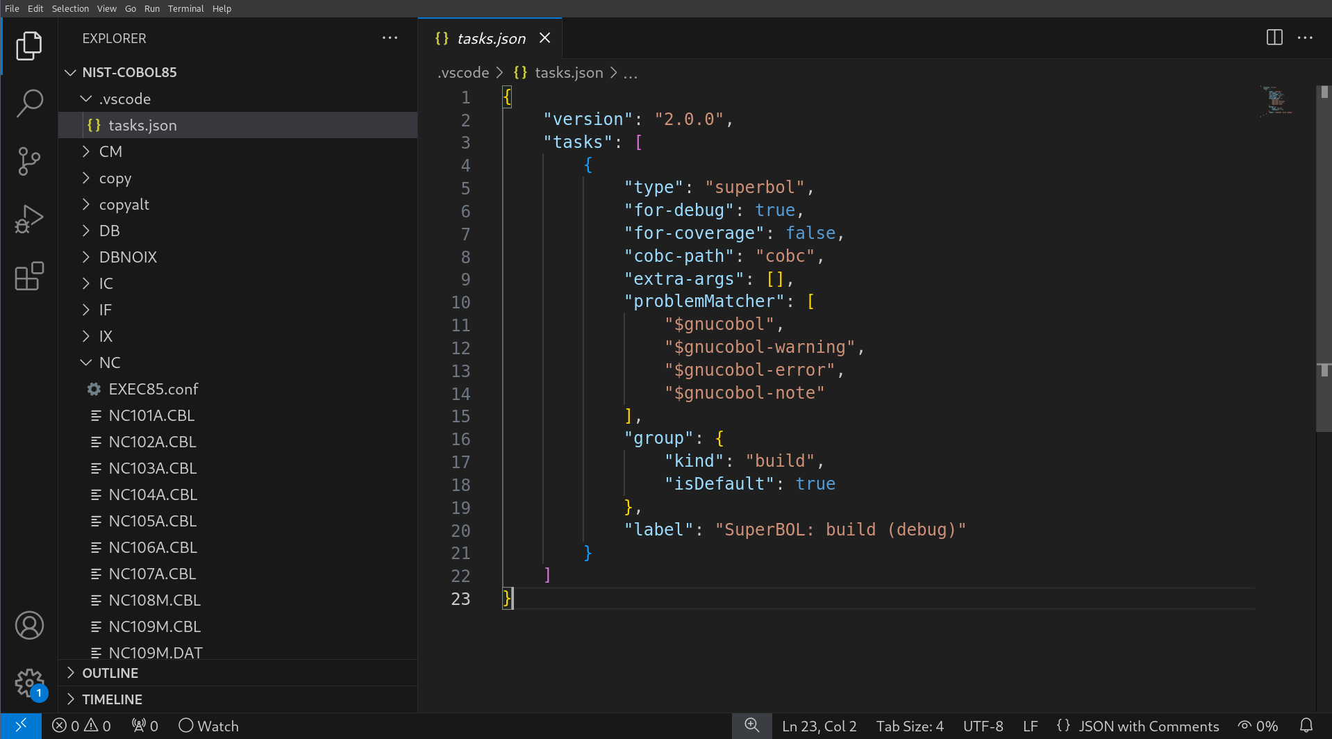1332x739 pixels.
Task: Expand the OUTLINE section
Action: (238, 673)
